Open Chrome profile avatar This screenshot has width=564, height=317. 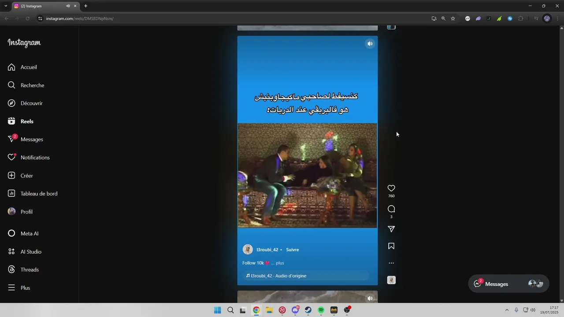click(x=547, y=18)
